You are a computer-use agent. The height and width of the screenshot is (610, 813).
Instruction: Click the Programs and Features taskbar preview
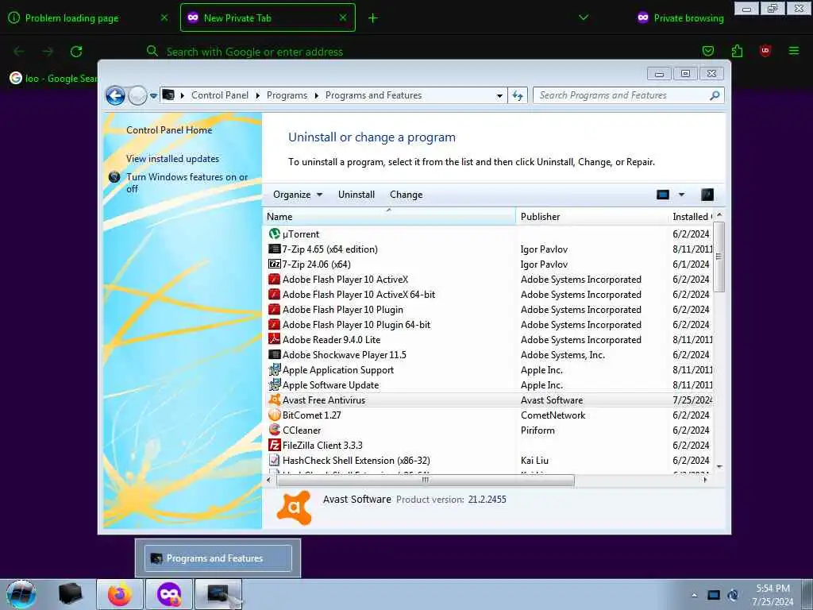(218, 558)
